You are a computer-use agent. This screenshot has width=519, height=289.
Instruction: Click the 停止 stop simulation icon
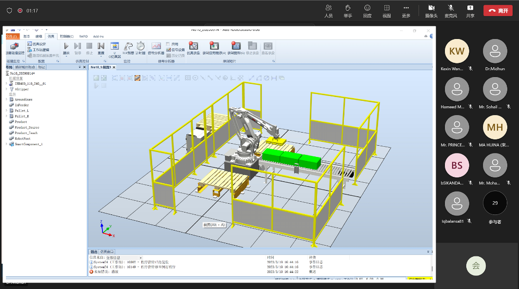pos(89,46)
